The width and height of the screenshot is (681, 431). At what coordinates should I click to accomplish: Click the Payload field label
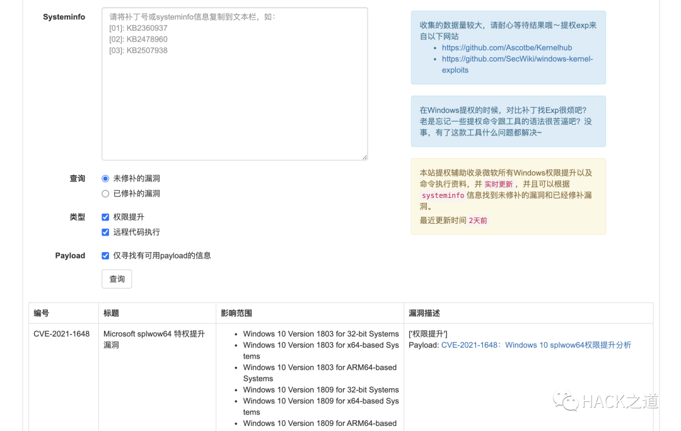70,256
